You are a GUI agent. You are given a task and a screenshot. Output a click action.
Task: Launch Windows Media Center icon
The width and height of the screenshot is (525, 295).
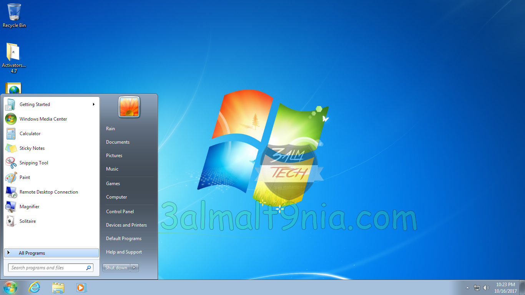11,119
